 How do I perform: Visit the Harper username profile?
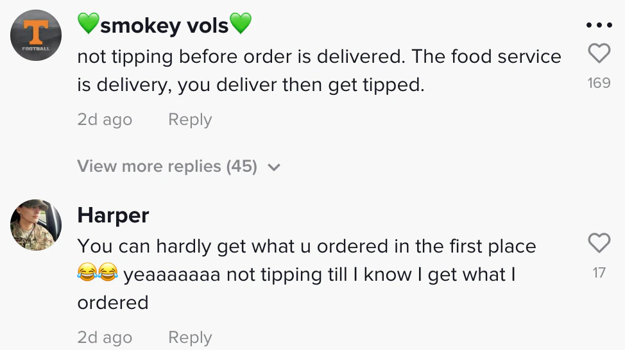pyautogui.click(x=113, y=215)
